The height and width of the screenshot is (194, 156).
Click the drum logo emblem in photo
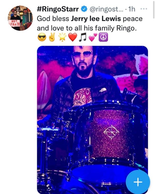pos(111,132)
